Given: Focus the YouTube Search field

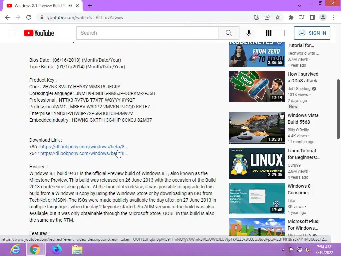Looking at the screenshot, I should tap(147, 33).
